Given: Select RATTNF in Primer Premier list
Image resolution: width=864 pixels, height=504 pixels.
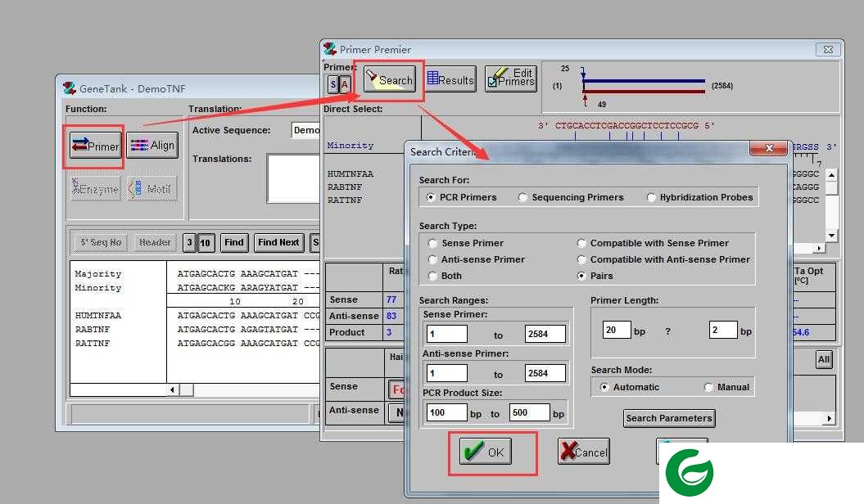Looking at the screenshot, I should pos(345,200).
